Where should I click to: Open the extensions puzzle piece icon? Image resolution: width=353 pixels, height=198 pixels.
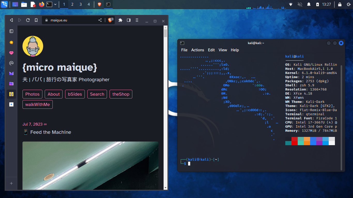tap(120, 20)
